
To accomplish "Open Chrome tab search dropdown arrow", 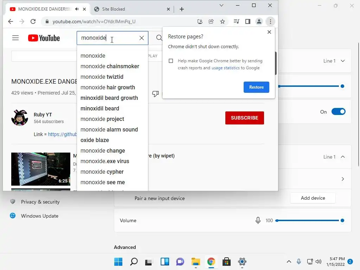I will coord(221,5).
